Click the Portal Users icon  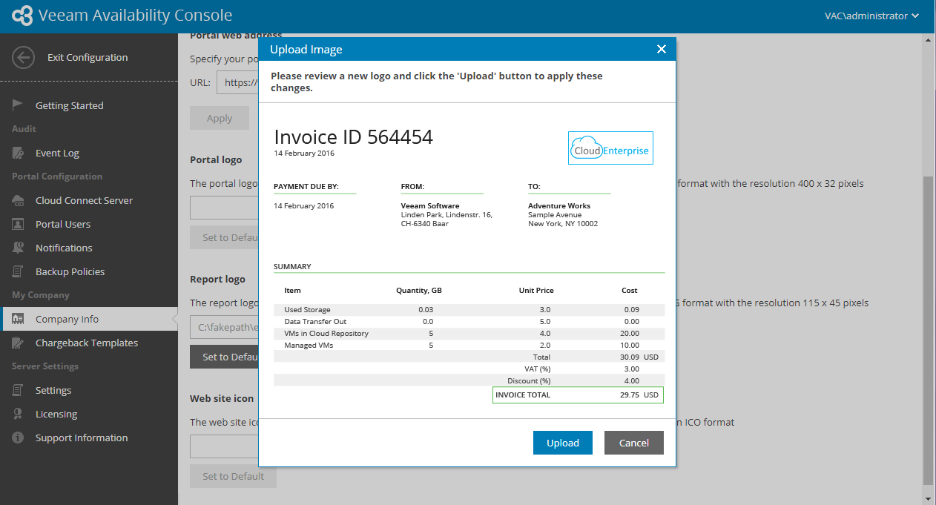pyautogui.click(x=19, y=224)
